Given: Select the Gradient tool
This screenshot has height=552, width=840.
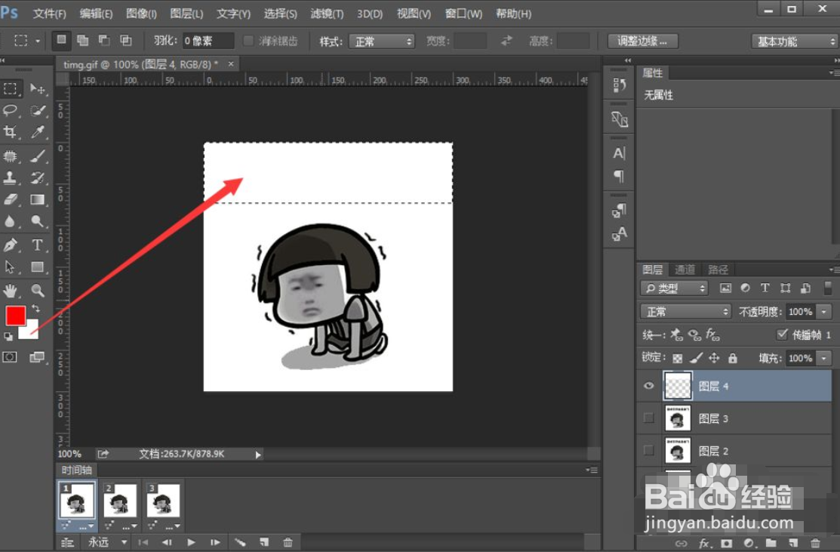Looking at the screenshot, I should [x=37, y=200].
